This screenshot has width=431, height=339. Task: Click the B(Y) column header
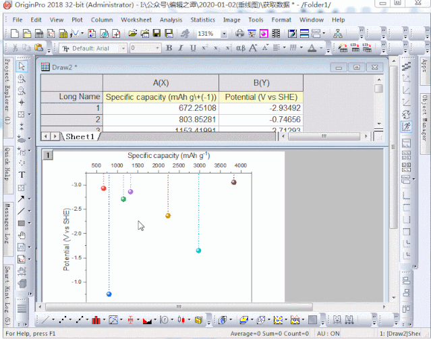click(x=260, y=82)
